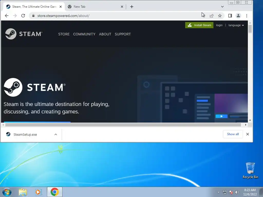Open the ABOUT menu item

105,34
